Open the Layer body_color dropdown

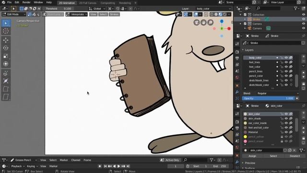(213, 9)
